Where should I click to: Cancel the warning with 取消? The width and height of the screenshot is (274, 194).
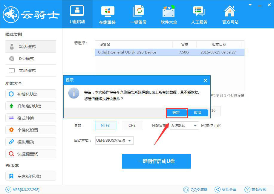(x=198, y=113)
